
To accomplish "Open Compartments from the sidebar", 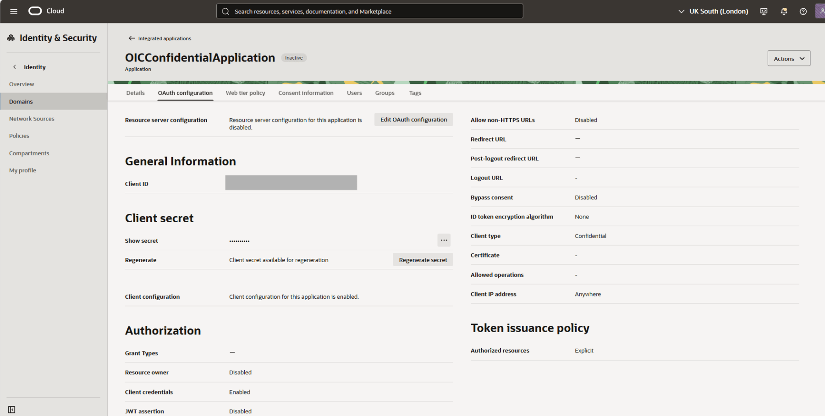I will pyautogui.click(x=29, y=153).
